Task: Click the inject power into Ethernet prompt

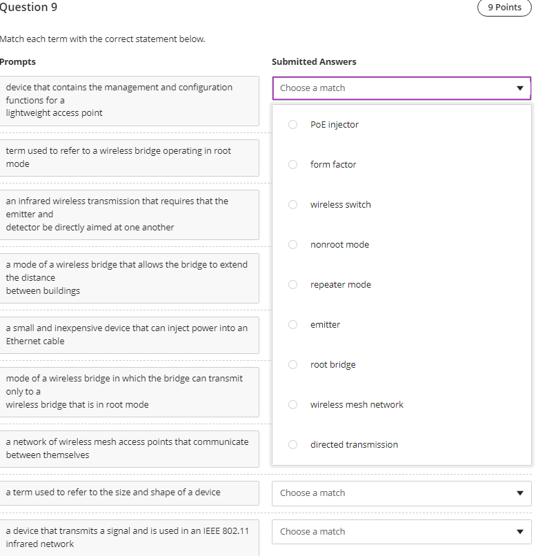Action: (x=130, y=335)
